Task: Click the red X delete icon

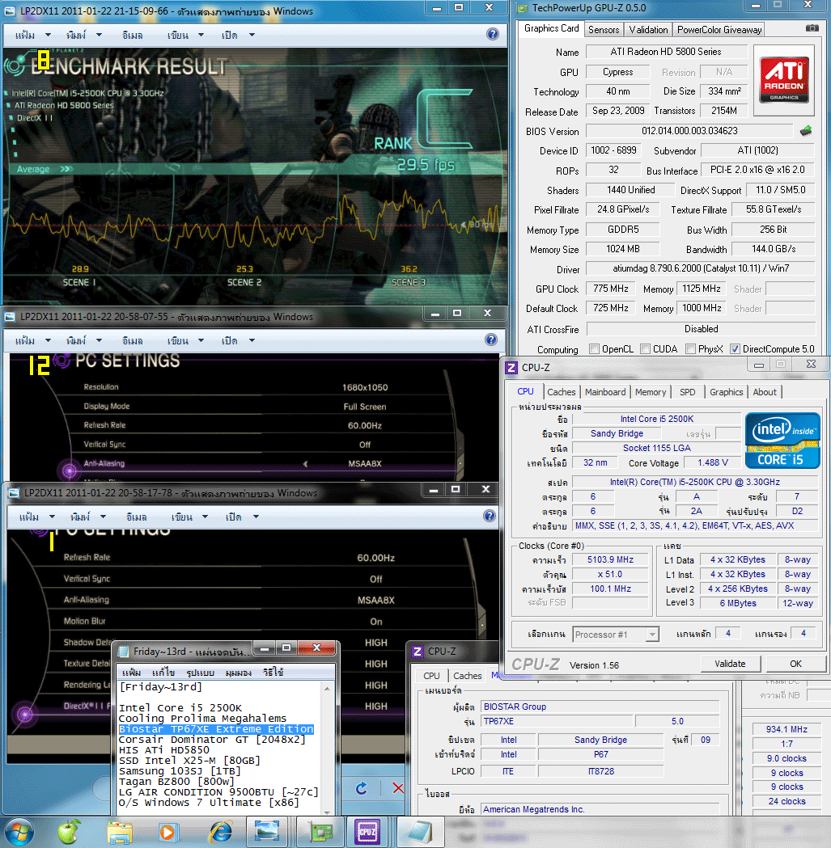Action: pos(398,788)
